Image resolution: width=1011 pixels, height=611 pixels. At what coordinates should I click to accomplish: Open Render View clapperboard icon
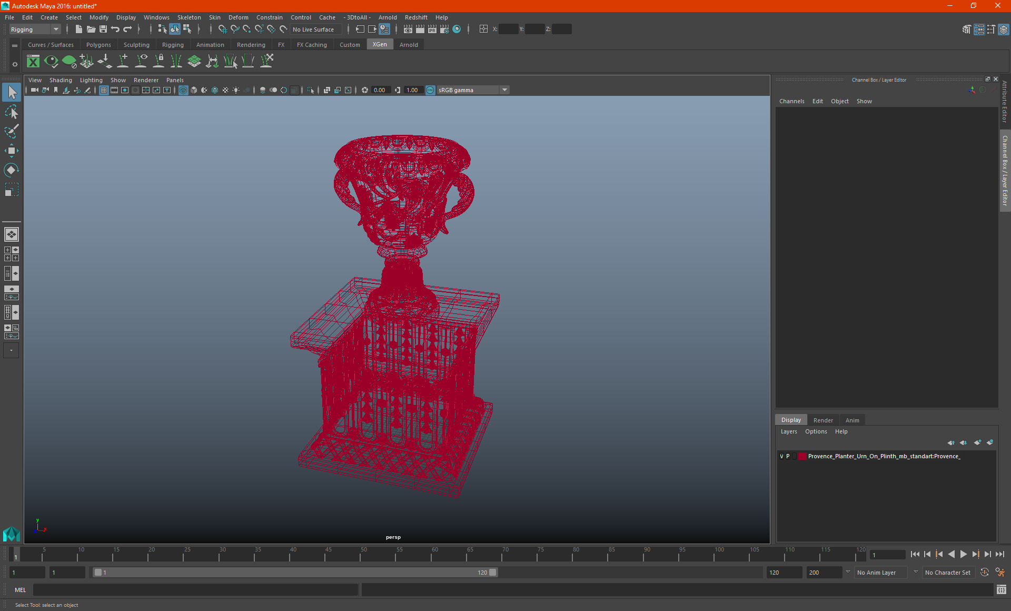(x=408, y=29)
